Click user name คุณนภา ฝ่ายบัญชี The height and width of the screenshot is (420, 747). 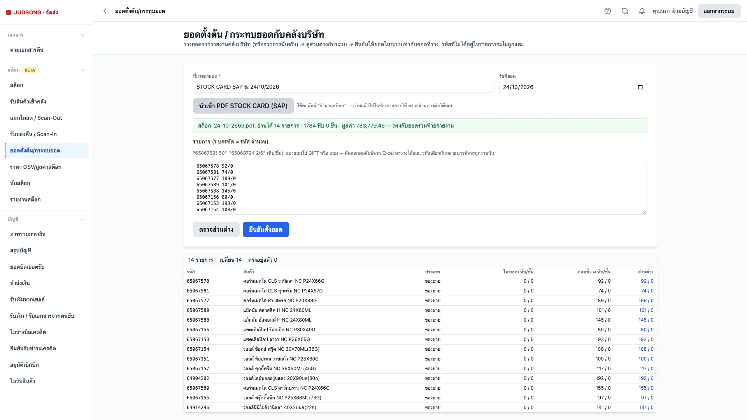pyautogui.click(x=673, y=11)
